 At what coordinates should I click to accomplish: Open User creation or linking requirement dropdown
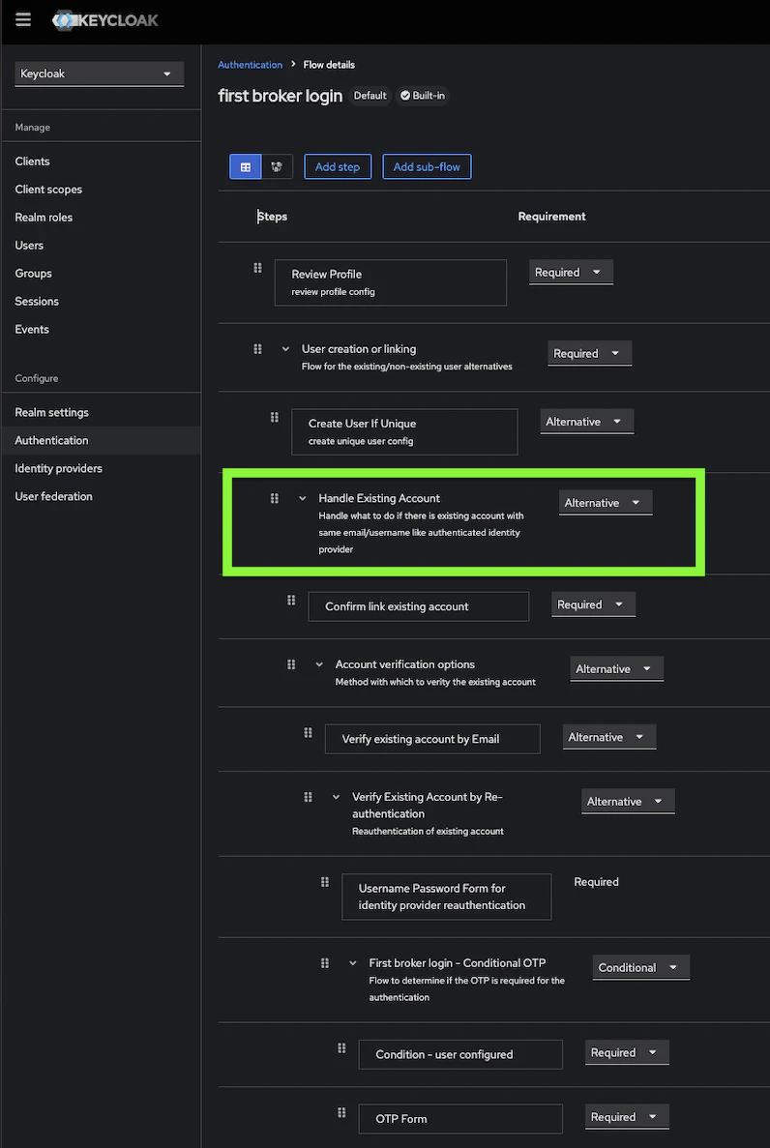pos(590,354)
